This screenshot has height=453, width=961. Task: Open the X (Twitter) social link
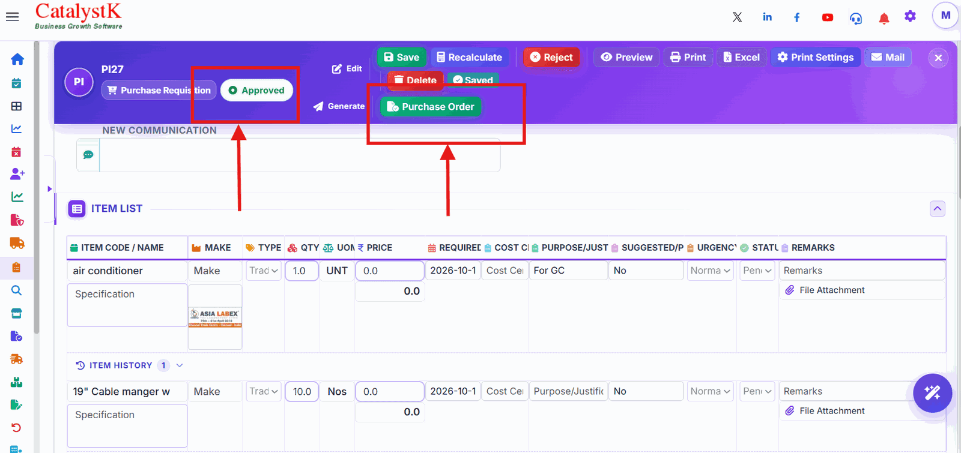(737, 17)
